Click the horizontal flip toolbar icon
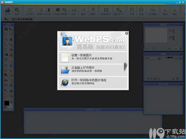Screen dimensions: 186x139 click(152, 10)
